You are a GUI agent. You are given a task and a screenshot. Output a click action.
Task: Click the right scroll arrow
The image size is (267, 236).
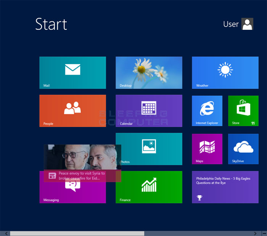(255, 233)
